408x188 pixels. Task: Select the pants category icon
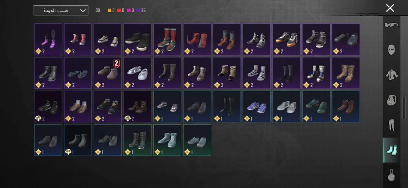[x=392, y=125]
